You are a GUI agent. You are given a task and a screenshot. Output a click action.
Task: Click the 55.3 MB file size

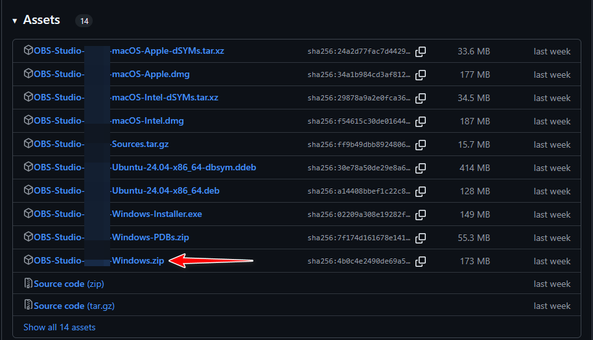tap(474, 238)
